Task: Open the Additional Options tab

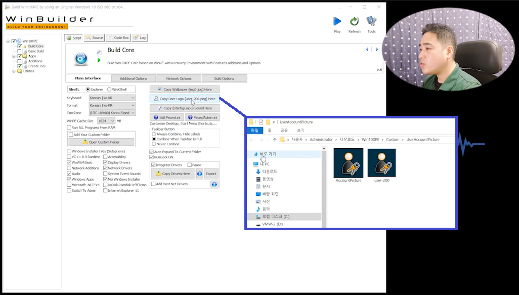Action: (x=134, y=78)
